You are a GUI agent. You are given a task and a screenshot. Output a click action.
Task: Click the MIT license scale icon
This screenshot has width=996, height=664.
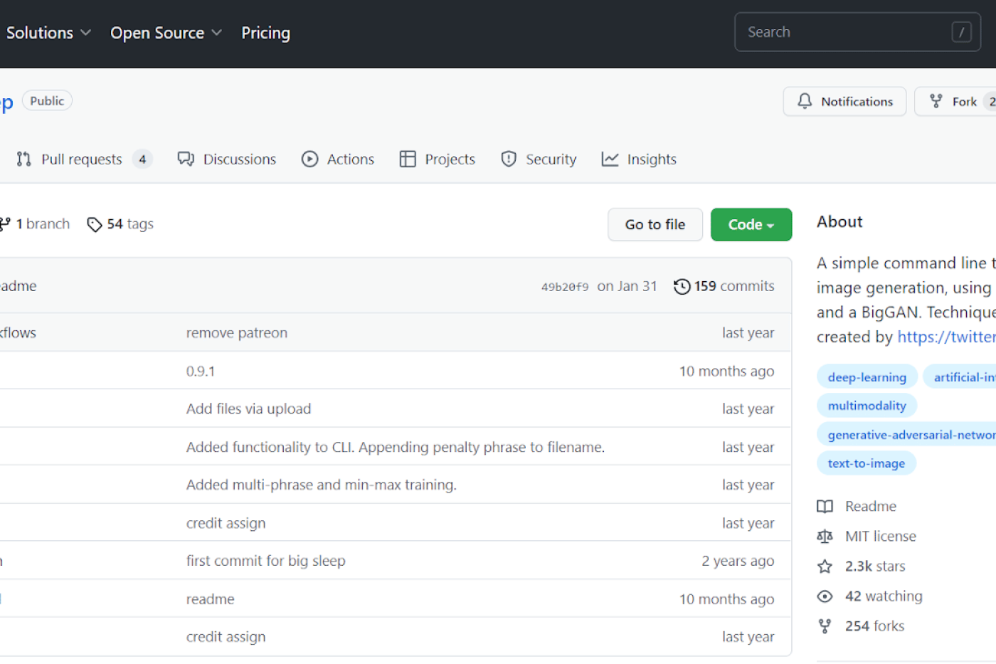coord(825,537)
